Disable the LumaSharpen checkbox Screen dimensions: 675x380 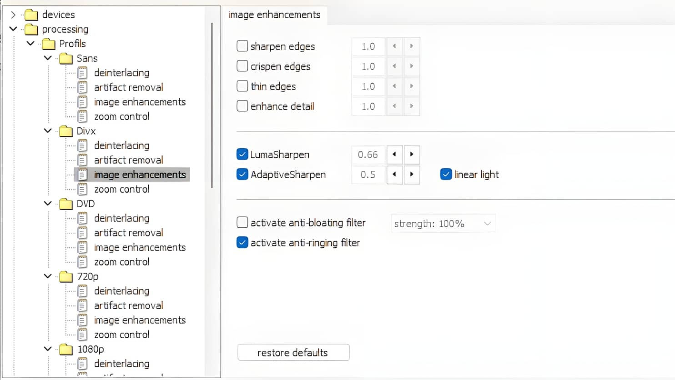coord(242,155)
